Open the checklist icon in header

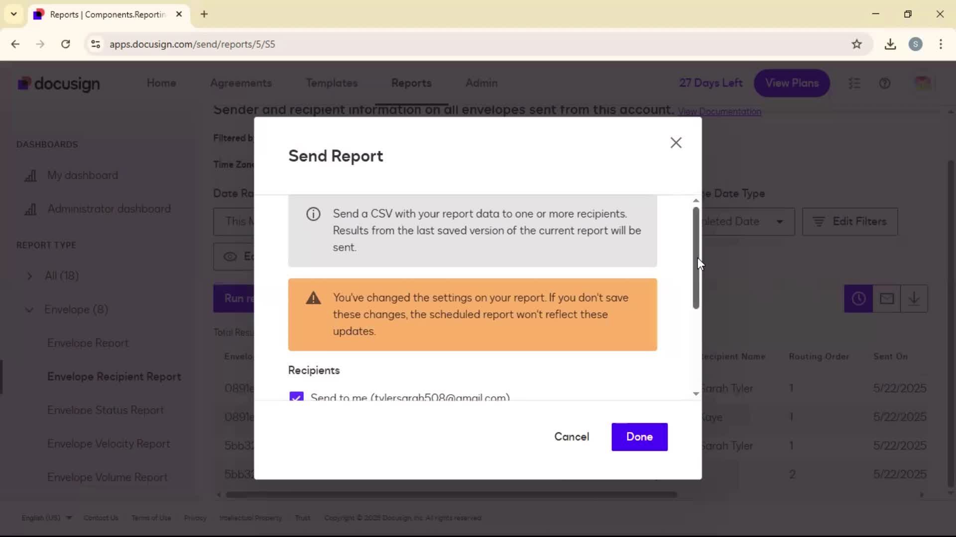click(x=854, y=84)
